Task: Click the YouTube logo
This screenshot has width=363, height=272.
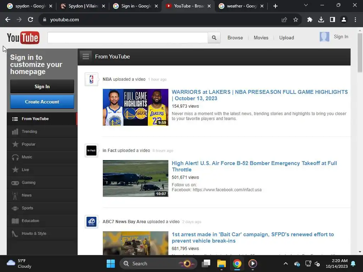Action: point(23,38)
